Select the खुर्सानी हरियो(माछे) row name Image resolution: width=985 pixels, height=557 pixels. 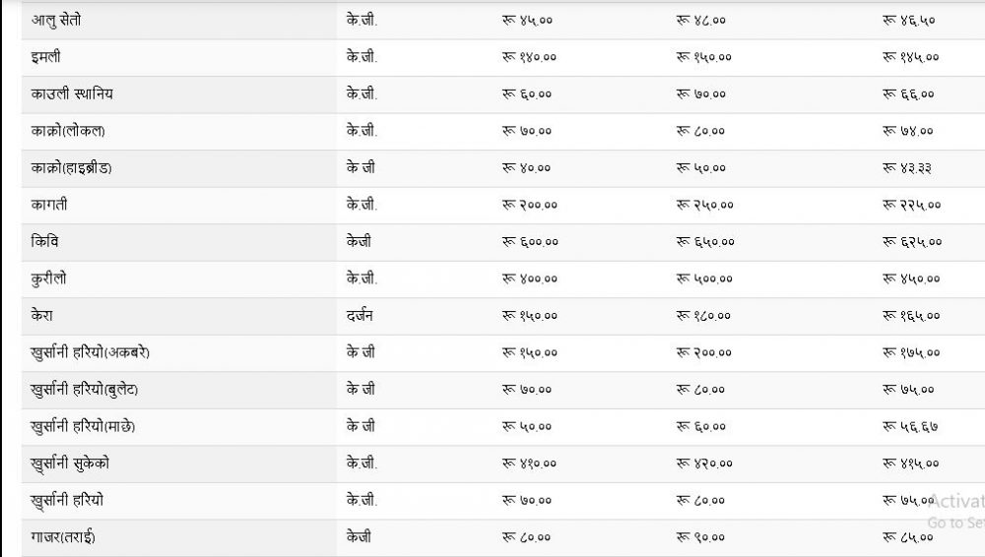(83, 426)
